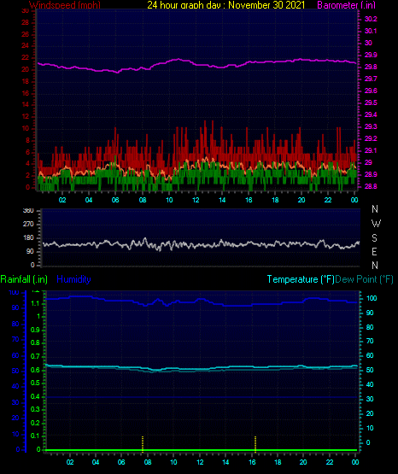Click the 1.1 rainfall axis value
This screenshot has height=474, width=398.
pos(35,303)
